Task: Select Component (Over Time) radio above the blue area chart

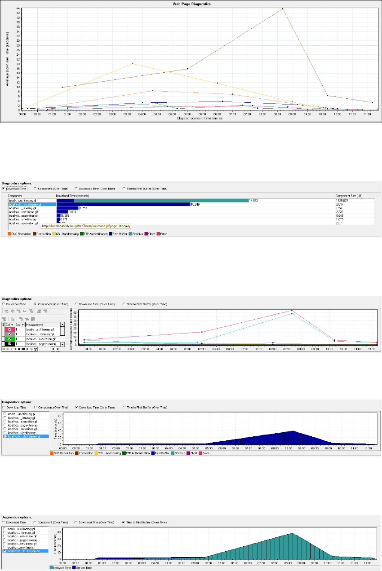Action: click(36, 407)
